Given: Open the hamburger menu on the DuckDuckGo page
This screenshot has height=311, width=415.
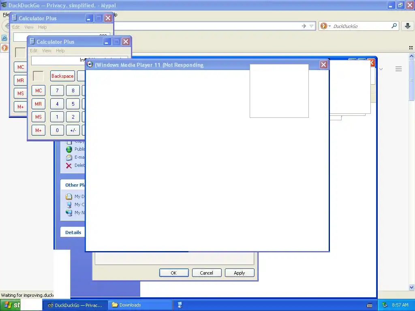Looking at the screenshot, I should coord(399,69).
